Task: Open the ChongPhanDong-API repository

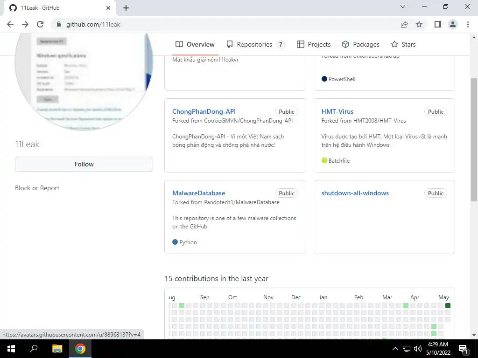Action: click(x=204, y=111)
